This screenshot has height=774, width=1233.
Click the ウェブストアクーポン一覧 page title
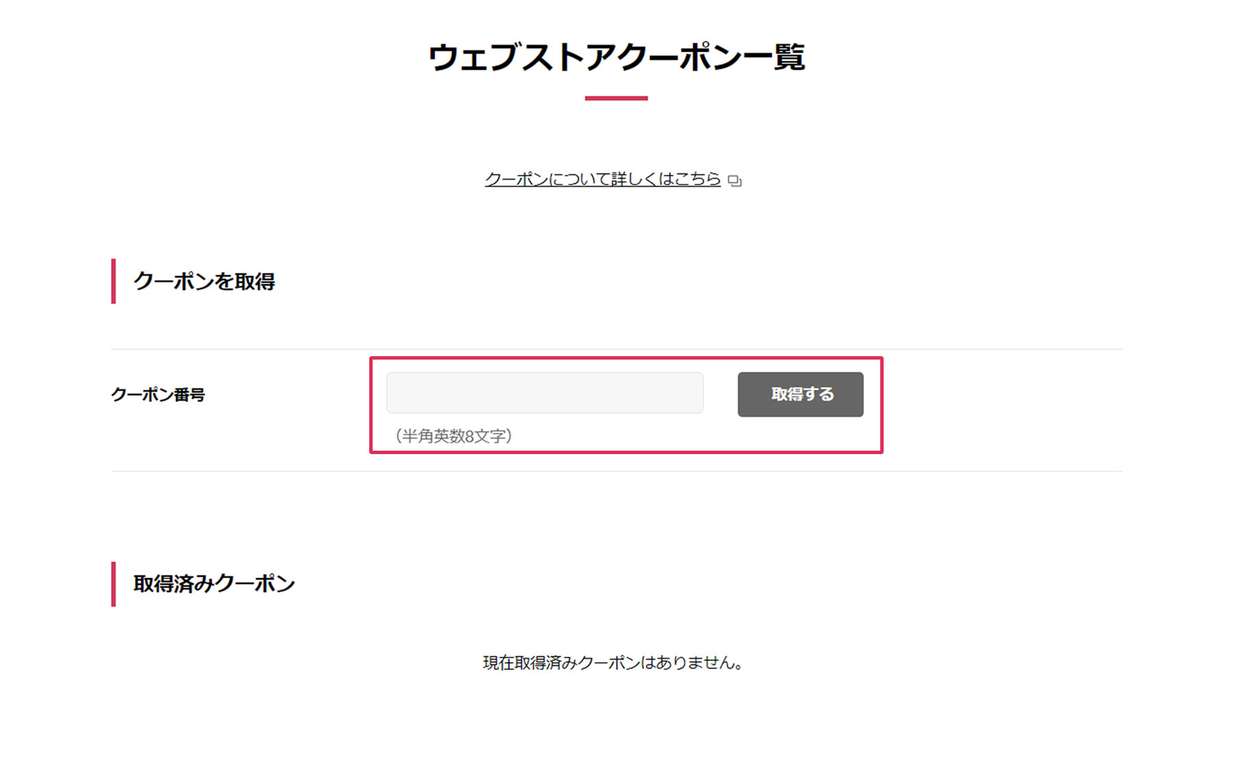point(616,58)
